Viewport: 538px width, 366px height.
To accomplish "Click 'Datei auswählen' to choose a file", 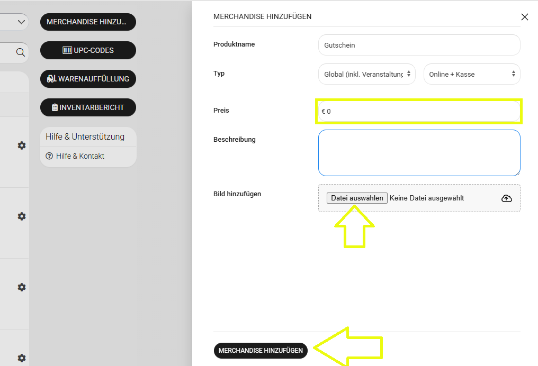I will tap(357, 198).
